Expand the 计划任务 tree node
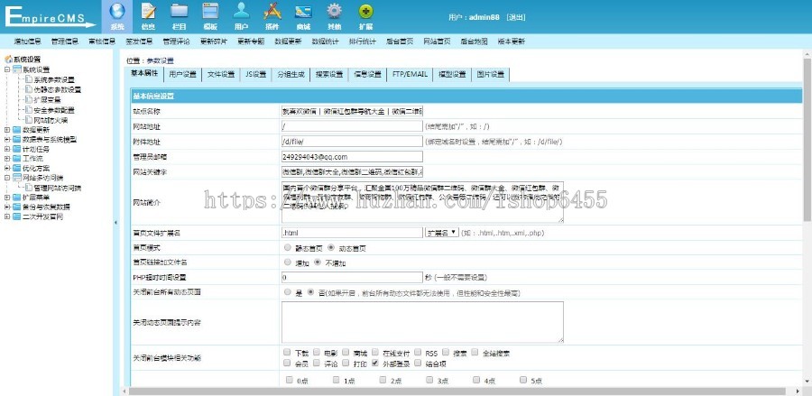812x396 pixels. coord(7,149)
